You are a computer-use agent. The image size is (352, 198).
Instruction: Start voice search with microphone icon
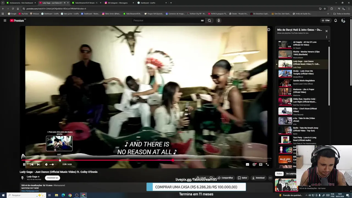point(219,20)
